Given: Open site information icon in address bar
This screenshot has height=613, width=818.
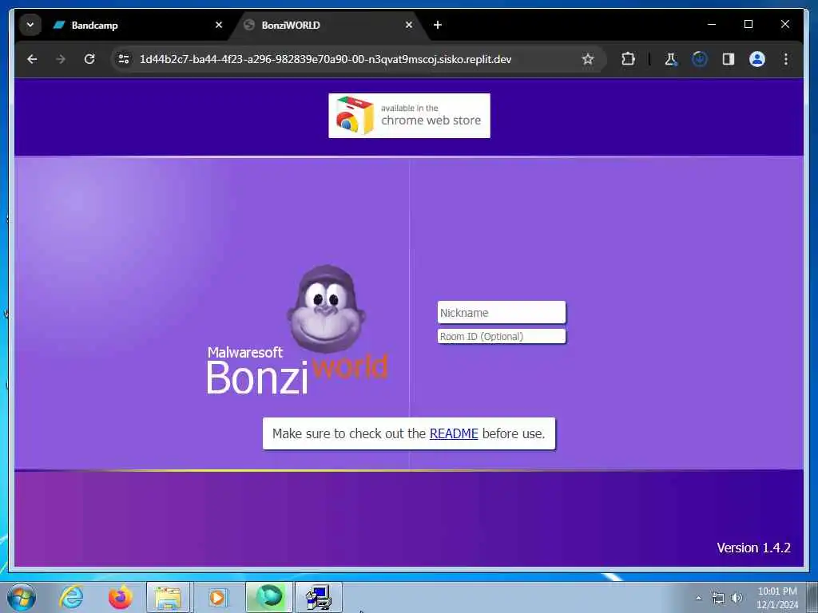Looking at the screenshot, I should pyautogui.click(x=124, y=59).
